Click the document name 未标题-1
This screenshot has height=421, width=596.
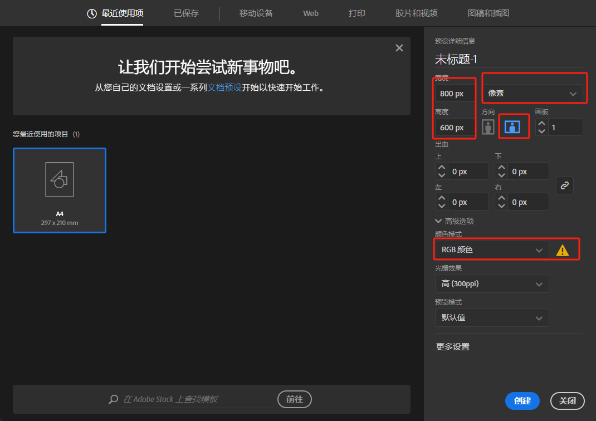click(456, 59)
